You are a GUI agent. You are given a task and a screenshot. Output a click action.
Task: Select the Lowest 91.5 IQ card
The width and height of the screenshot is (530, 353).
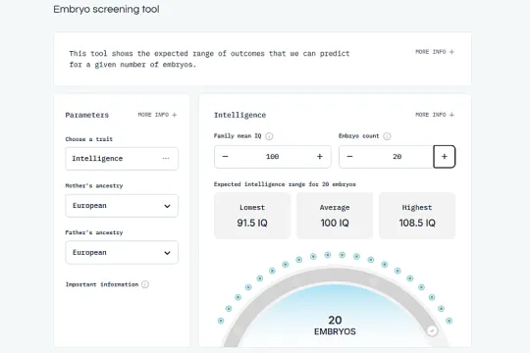(252, 216)
